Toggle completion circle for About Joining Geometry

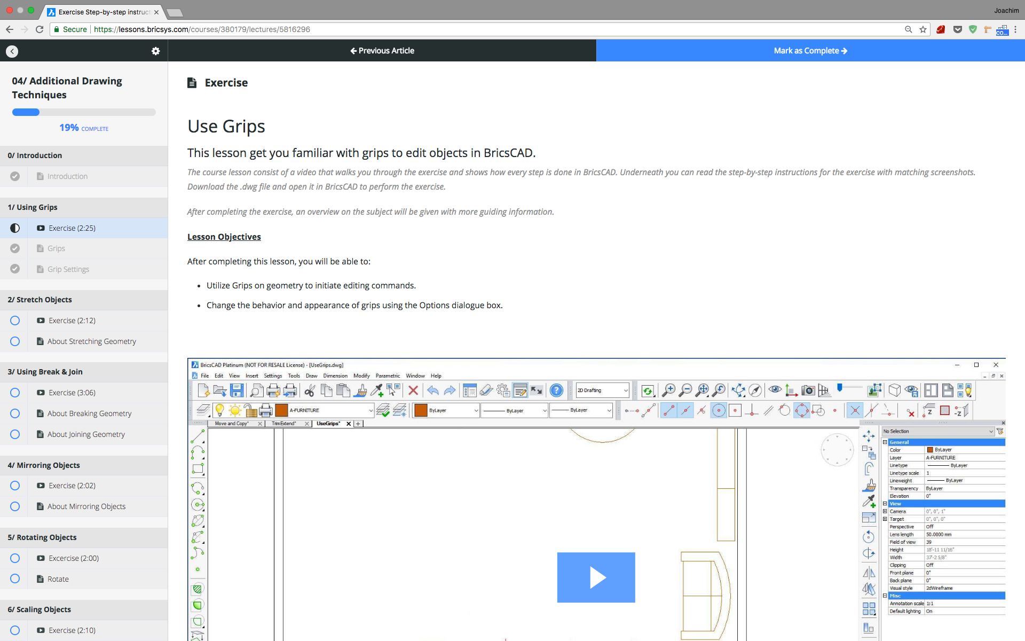[x=15, y=434]
